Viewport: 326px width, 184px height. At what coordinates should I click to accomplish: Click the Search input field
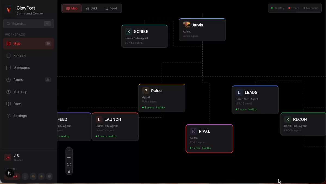[x=28, y=24]
